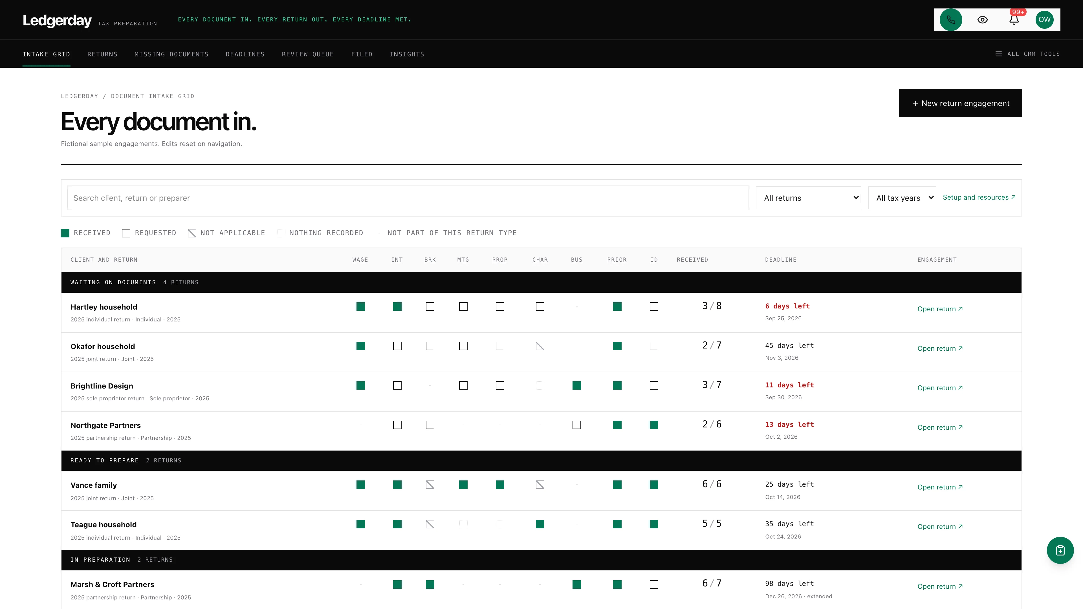Expand the All returns dropdown
1083x609 pixels.
click(x=808, y=198)
